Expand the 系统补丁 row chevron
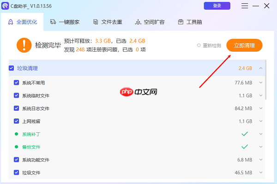 (x=261, y=134)
